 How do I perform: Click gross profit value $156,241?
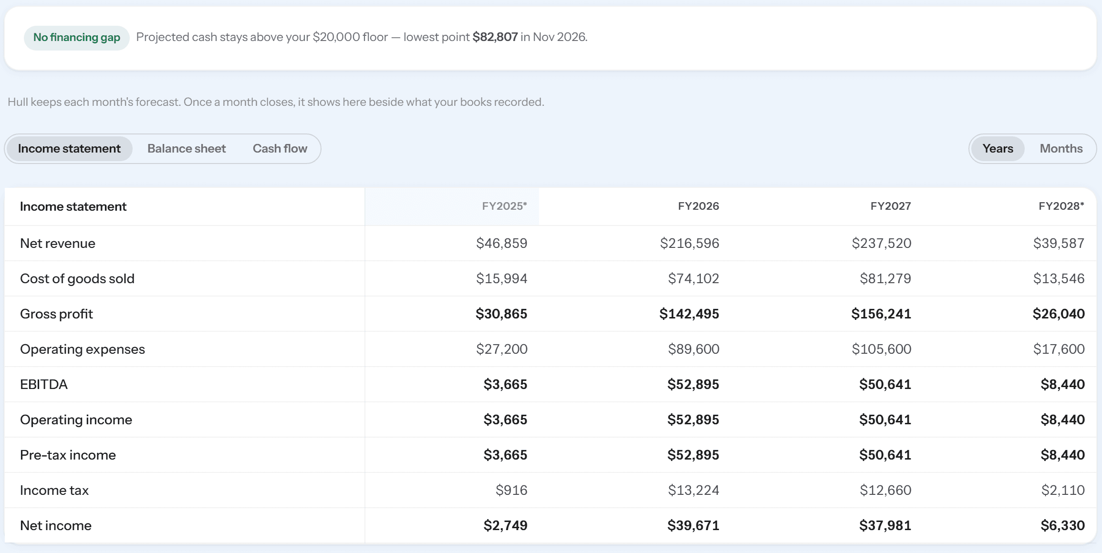point(881,314)
